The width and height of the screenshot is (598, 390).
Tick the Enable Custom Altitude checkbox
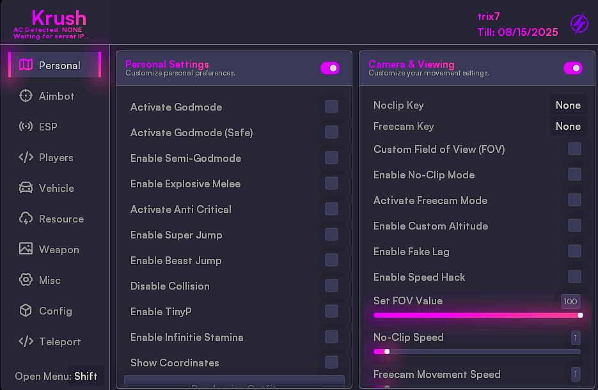coord(574,225)
